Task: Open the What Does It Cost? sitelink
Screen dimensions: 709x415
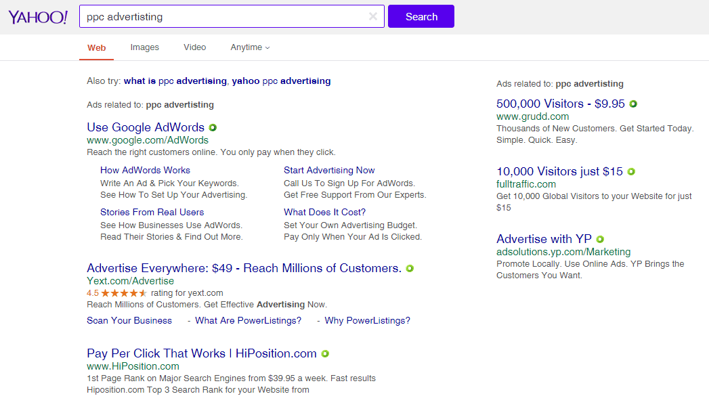Action: tap(324, 213)
